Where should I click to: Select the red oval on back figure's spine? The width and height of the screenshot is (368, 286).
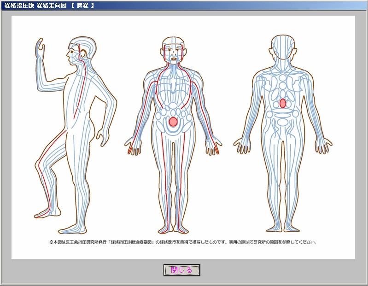(x=283, y=104)
